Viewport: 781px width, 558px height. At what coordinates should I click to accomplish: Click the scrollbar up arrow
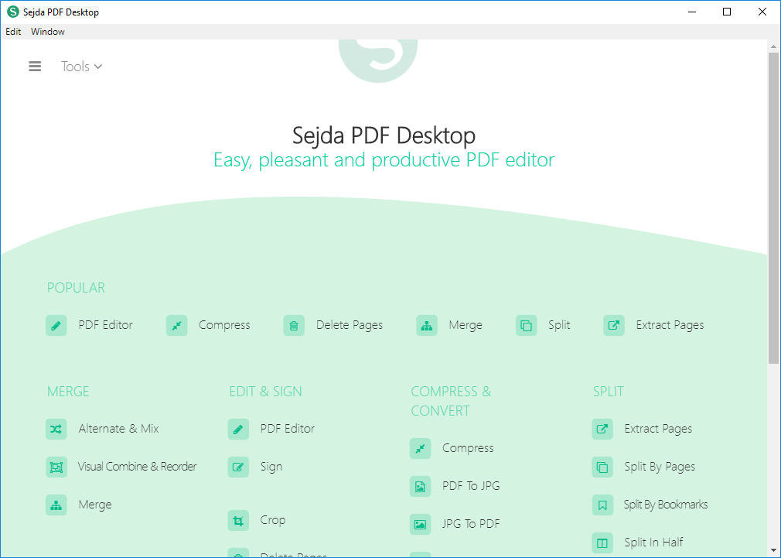773,46
